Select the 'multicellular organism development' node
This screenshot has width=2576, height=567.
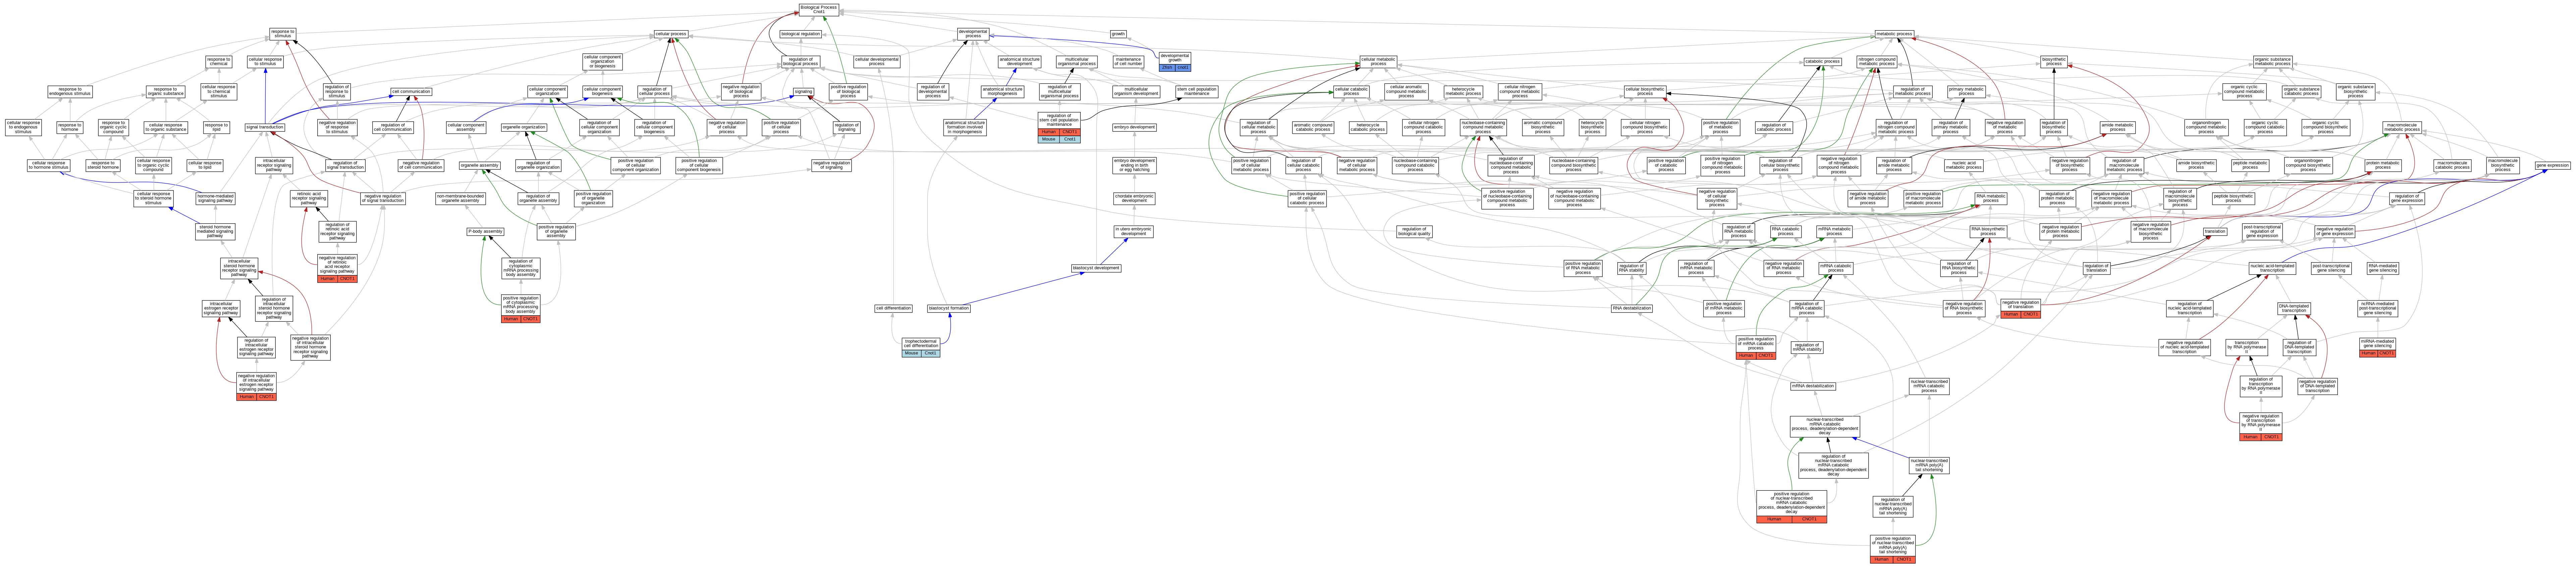click(x=1136, y=92)
